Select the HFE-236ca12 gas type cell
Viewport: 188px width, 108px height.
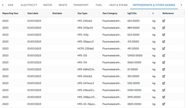[86, 90]
